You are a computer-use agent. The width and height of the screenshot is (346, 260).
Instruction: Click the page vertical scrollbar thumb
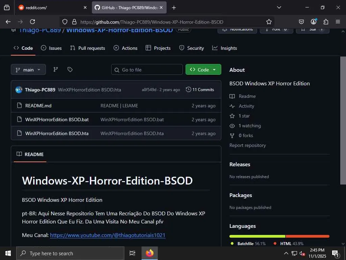tap(343, 121)
